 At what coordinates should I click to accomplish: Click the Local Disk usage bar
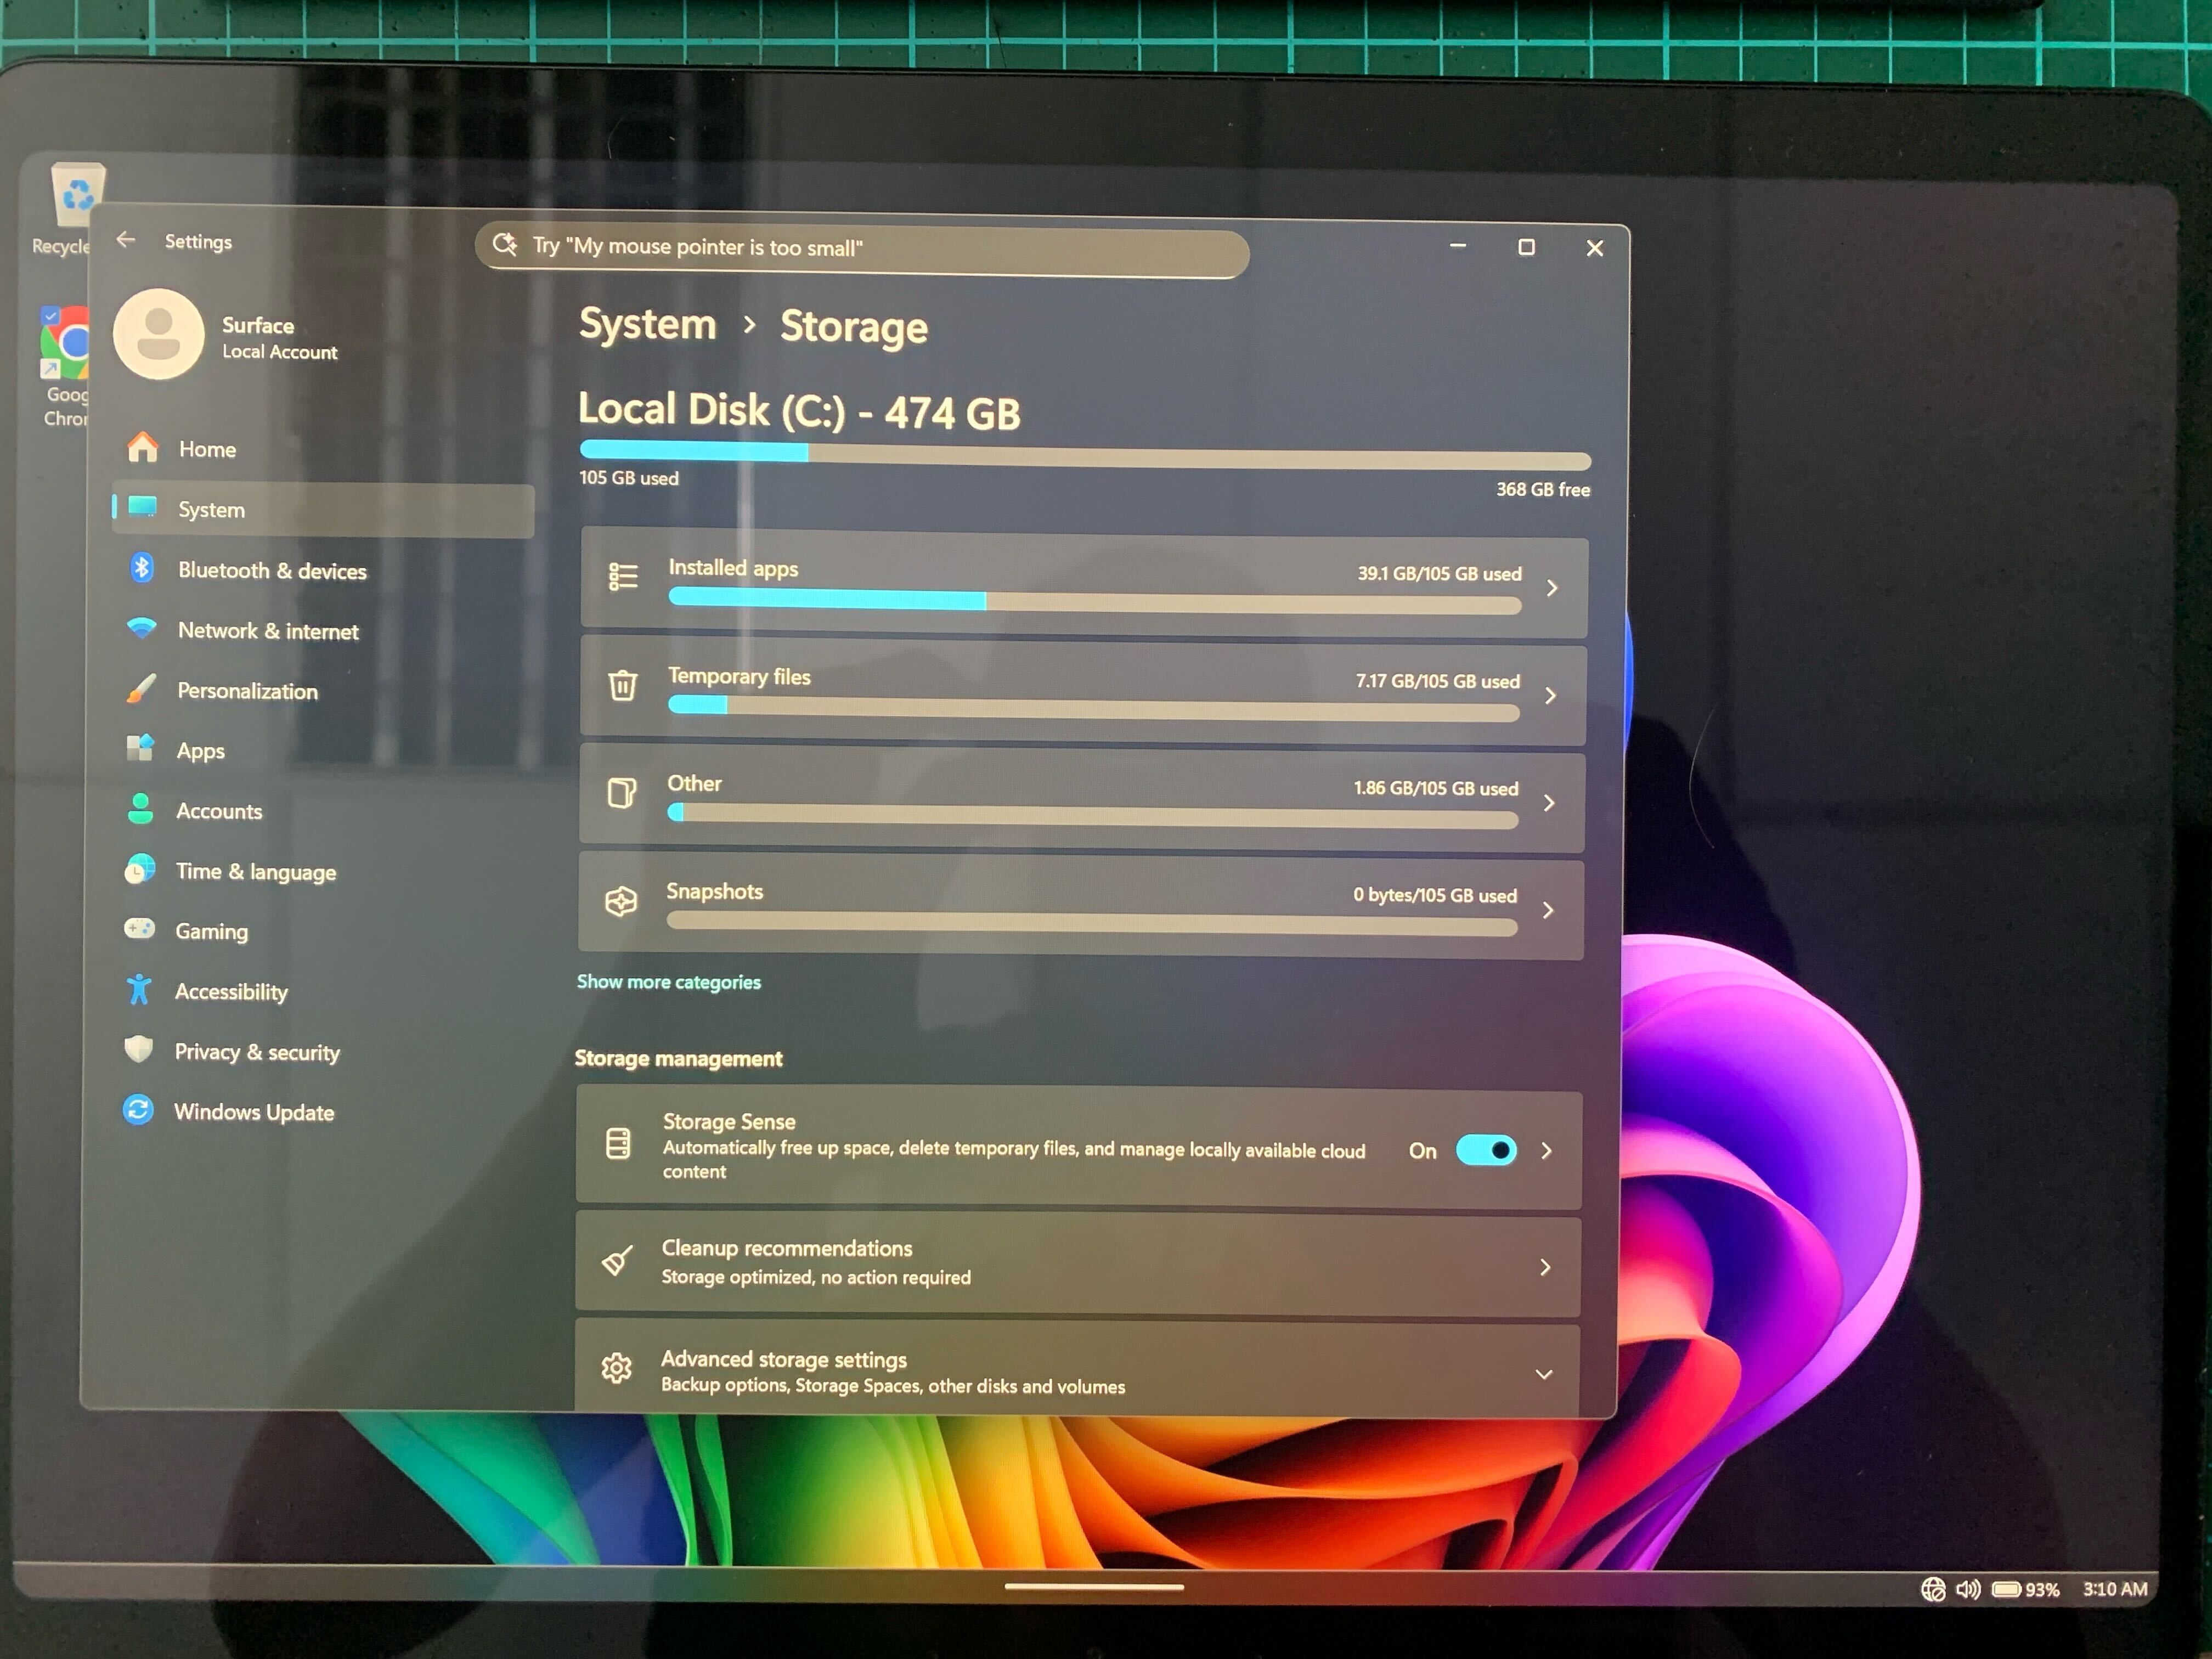[x=1084, y=455]
